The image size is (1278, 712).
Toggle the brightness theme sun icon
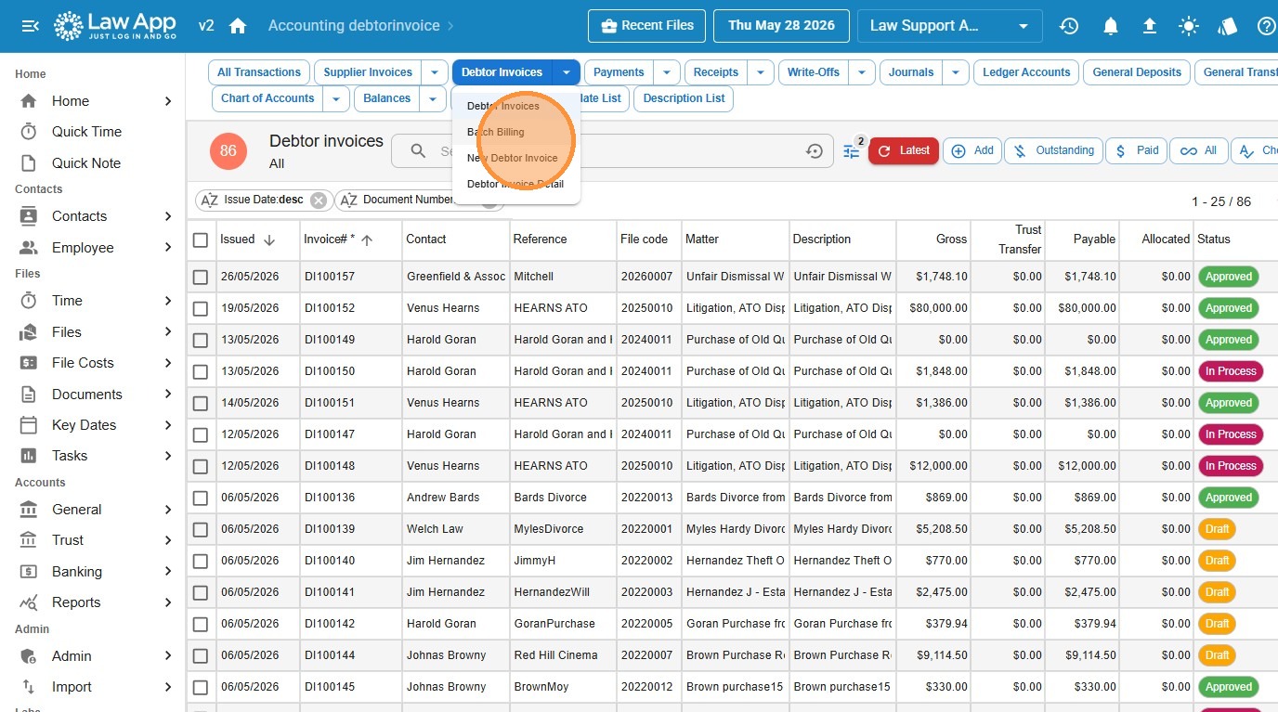pyautogui.click(x=1189, y=26)
